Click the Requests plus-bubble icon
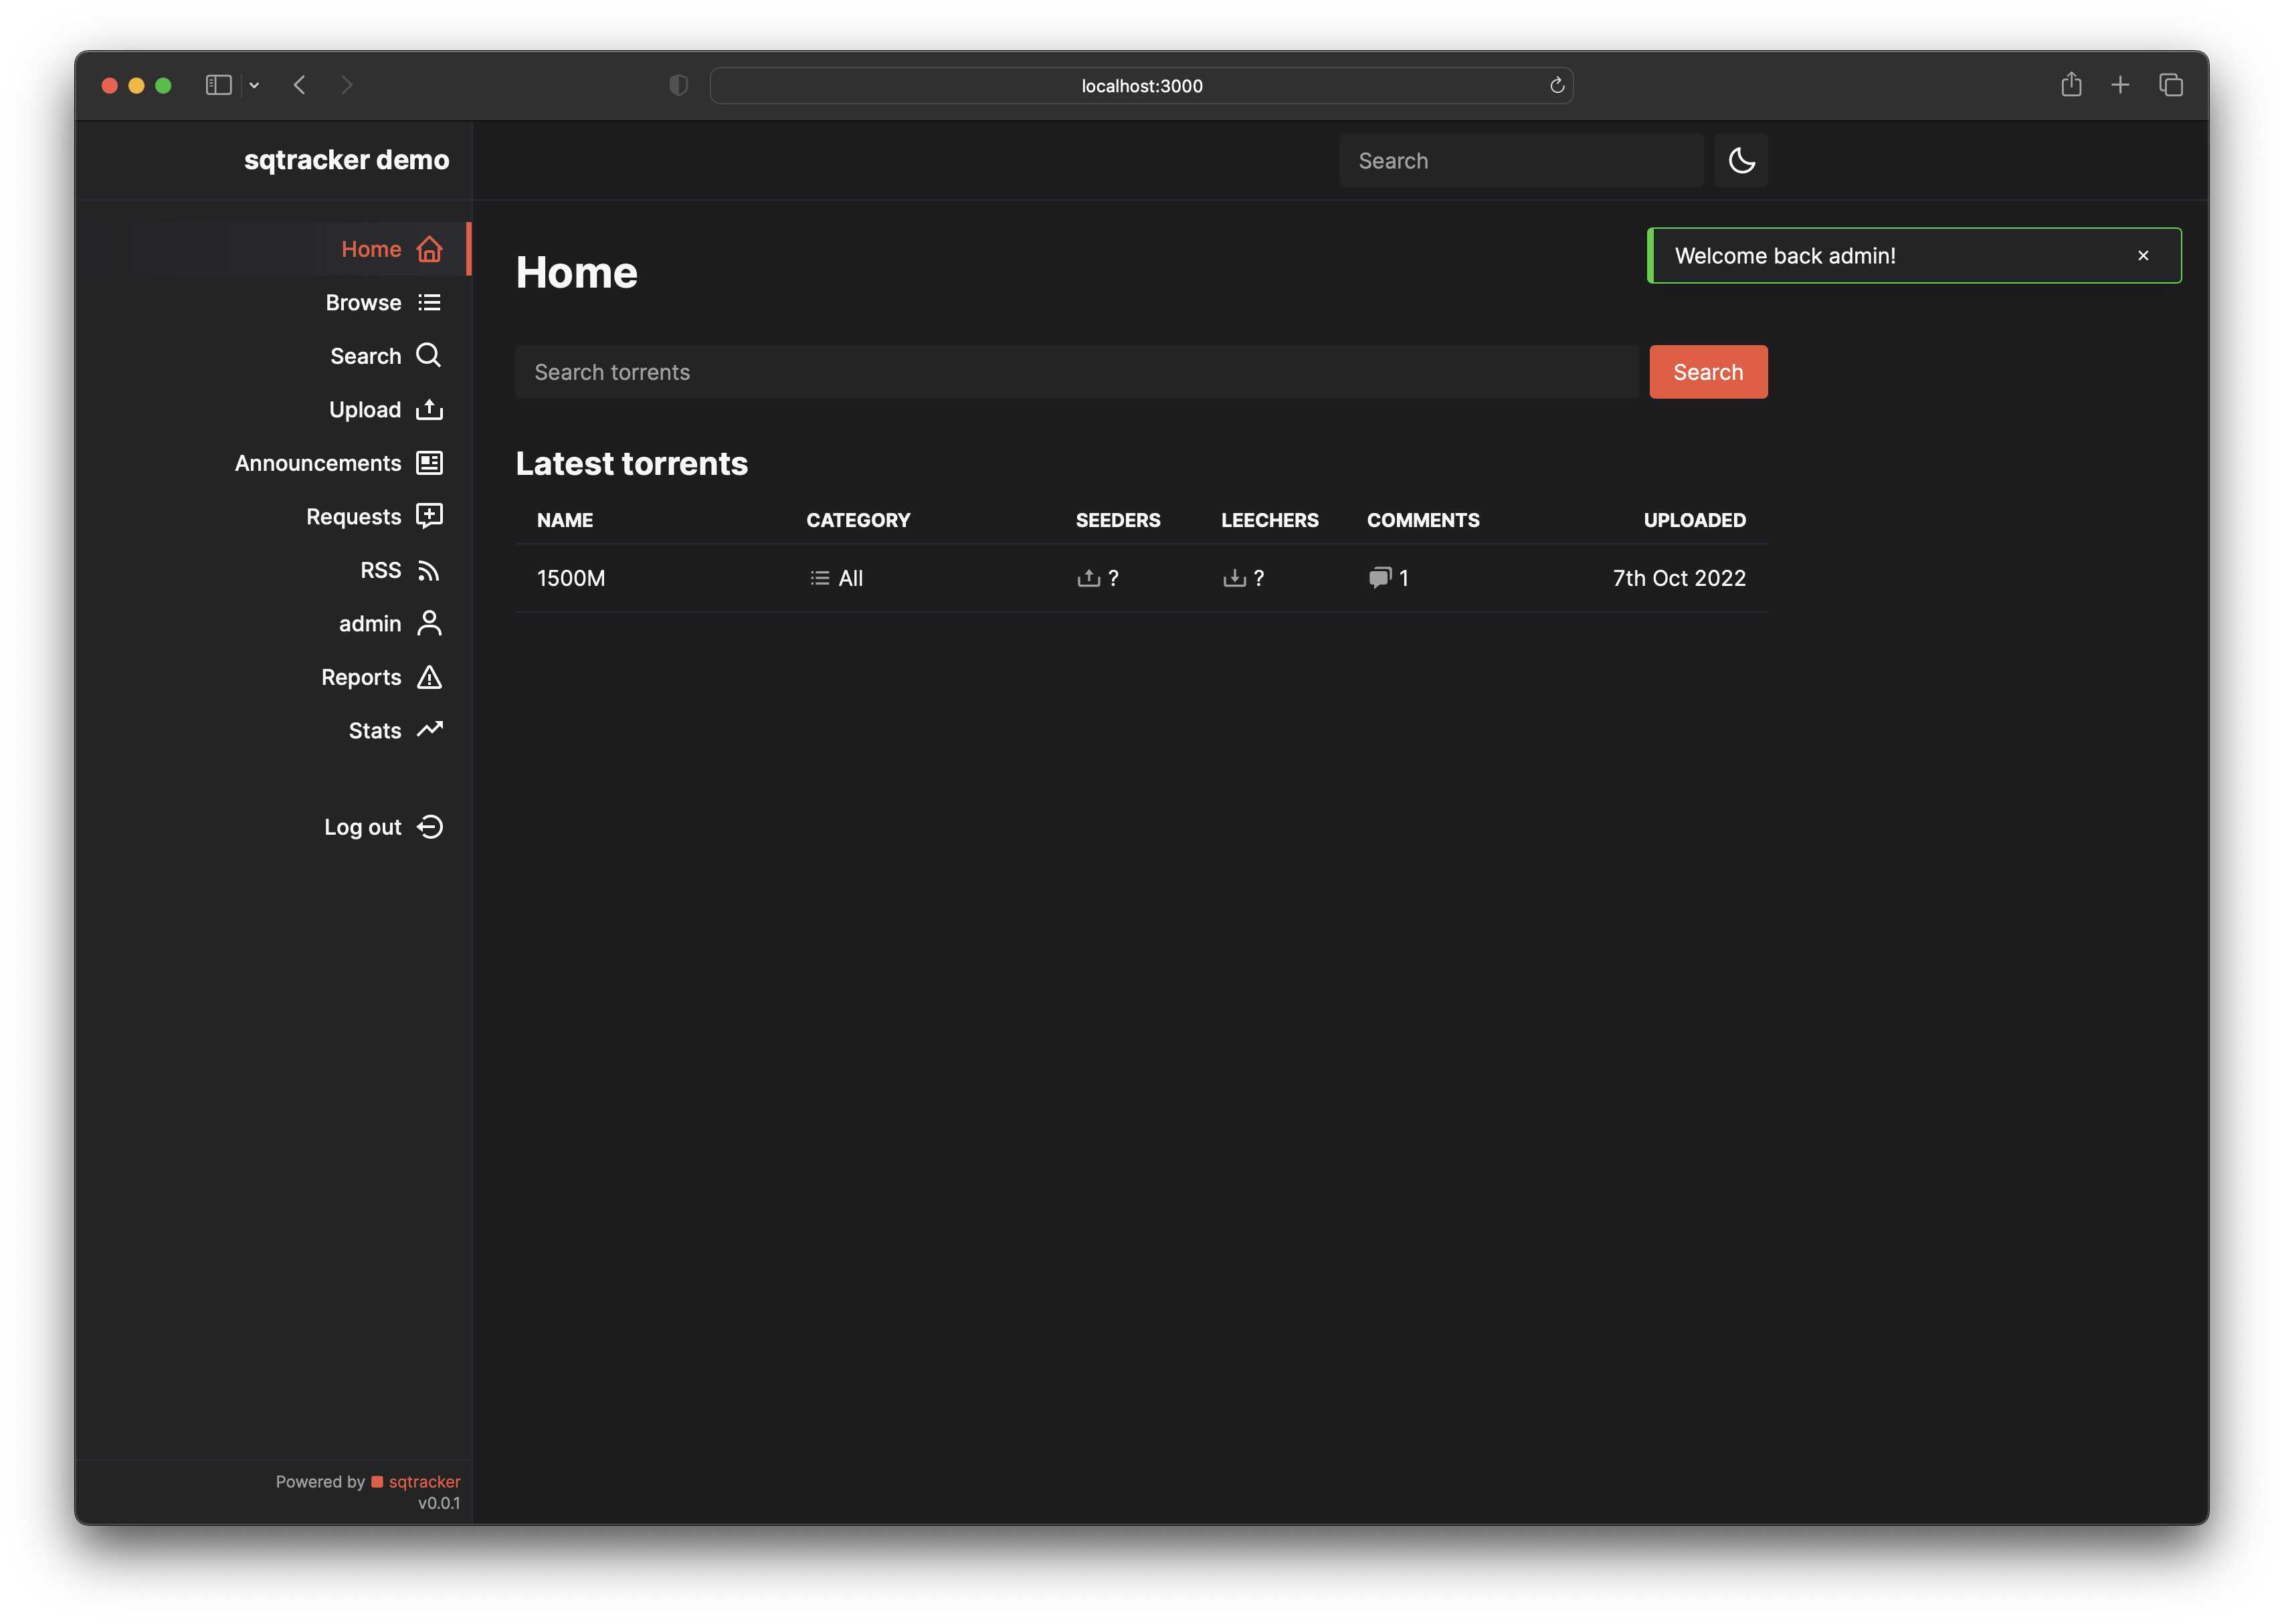Image resolution: width=2284 pixels, height=1624 pixels. (x=429, y=516)
